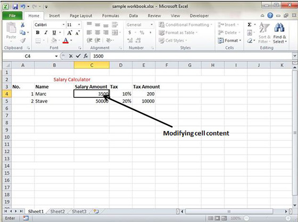Click the Clear eraser icon

point(250,40)
